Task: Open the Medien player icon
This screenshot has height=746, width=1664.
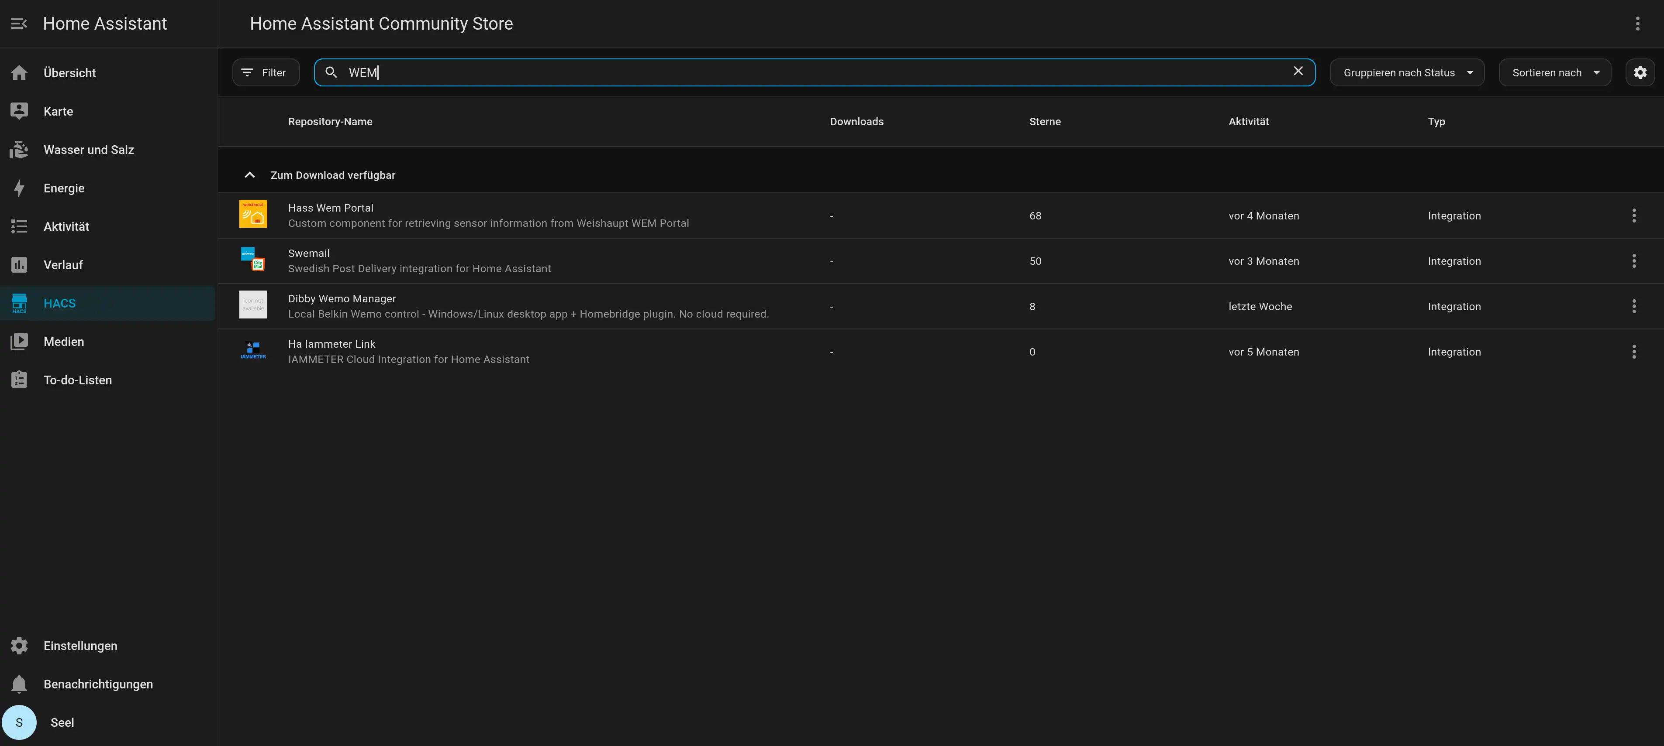Action: 19,342
